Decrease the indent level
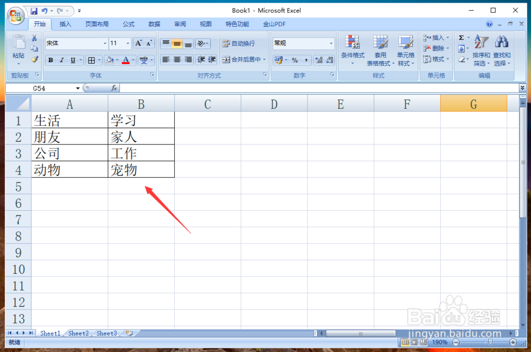This screenshot has width=531, height=352. click(x=201, y=60)
